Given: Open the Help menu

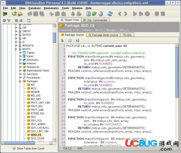Looking at the screenshot, I should [x=88, y=8].
